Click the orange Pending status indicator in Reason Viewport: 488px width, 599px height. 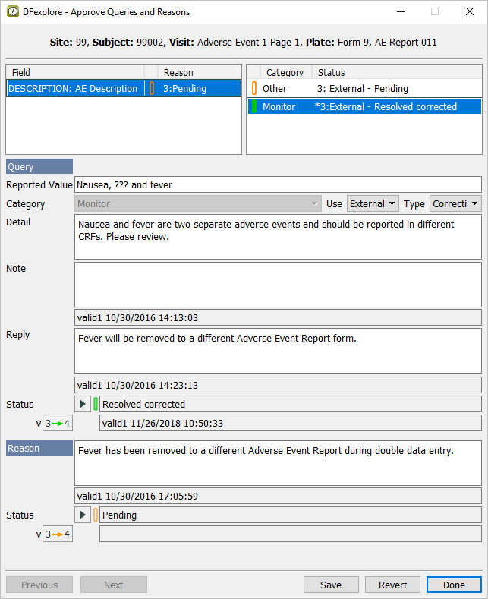[x=96, y=515]
